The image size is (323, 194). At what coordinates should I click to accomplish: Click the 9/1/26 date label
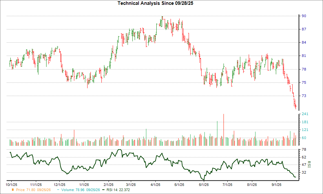click(276, 185)
